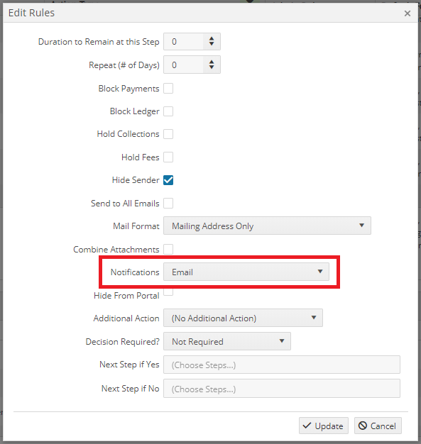Image resolution: width=421 pixels, height=444 pixels.
Task: Enable the Hold Fees checkbox
Action: (x=168, y=157)
